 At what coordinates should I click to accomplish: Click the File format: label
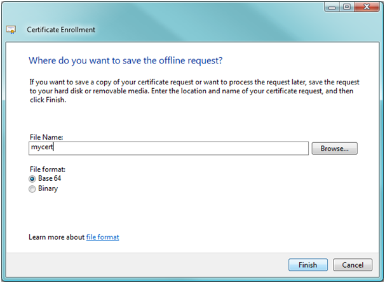click(x=48, y=169)
